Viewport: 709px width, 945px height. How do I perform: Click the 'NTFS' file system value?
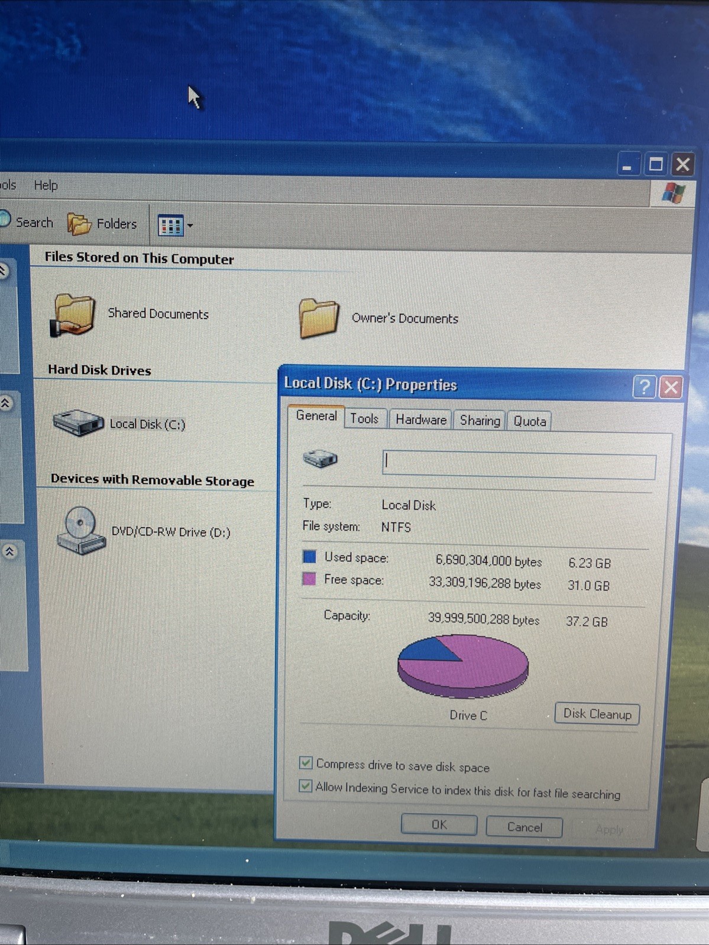pos(396,527)
